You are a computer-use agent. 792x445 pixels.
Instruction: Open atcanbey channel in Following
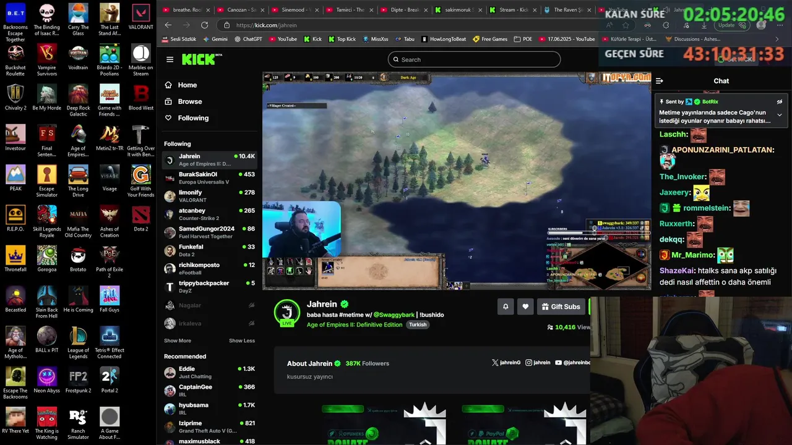pyautogui.click(x=209, y=214)
